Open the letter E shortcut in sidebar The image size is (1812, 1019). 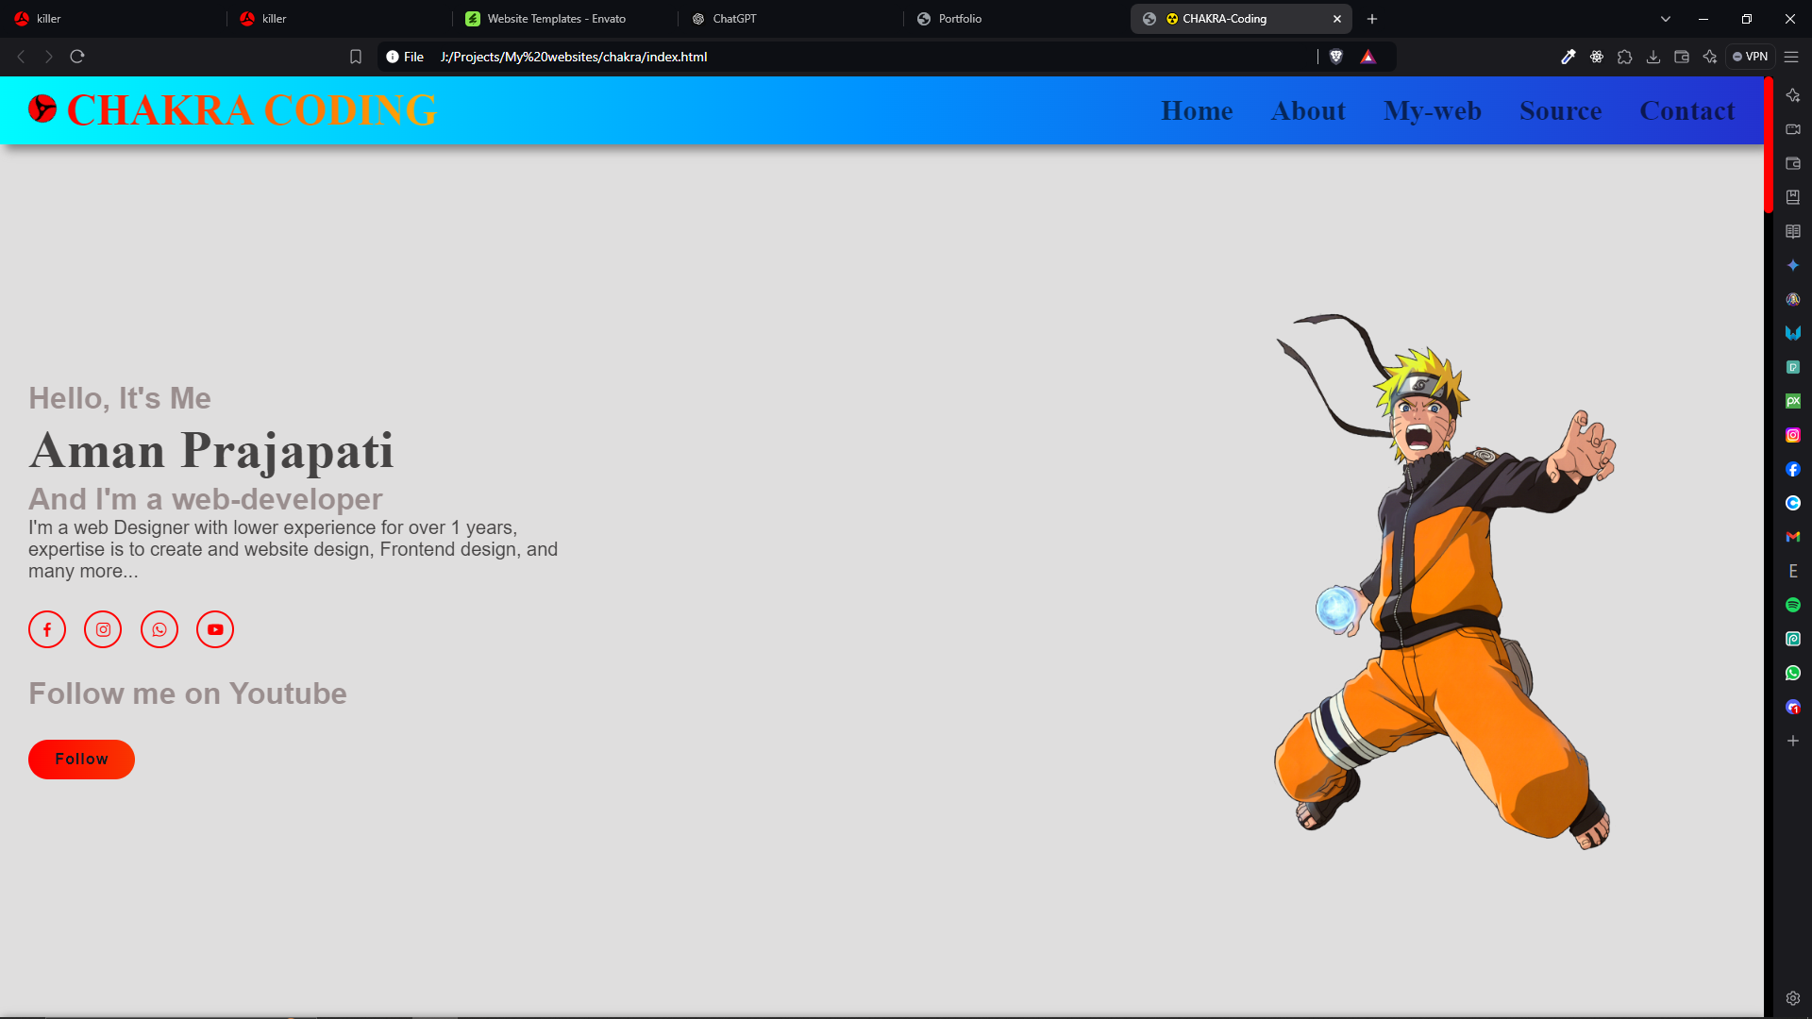(x=1793, y=571)
